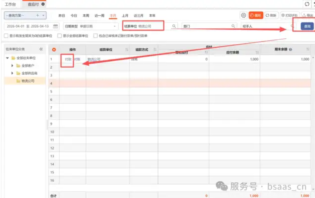Close the 查应付 tab with its X icon

tap(43, 4)
